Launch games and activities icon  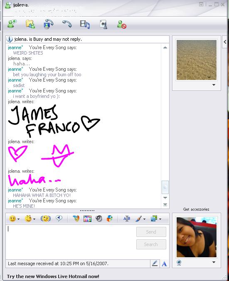[103, 25]
